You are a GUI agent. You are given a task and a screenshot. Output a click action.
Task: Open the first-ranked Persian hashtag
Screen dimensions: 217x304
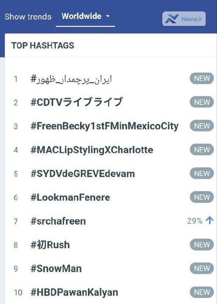click(x=71, y=79)
